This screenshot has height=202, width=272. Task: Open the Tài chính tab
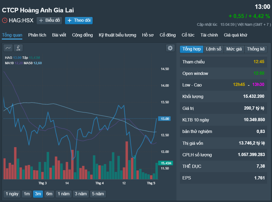pyautogui.click(x=209, y=35)
